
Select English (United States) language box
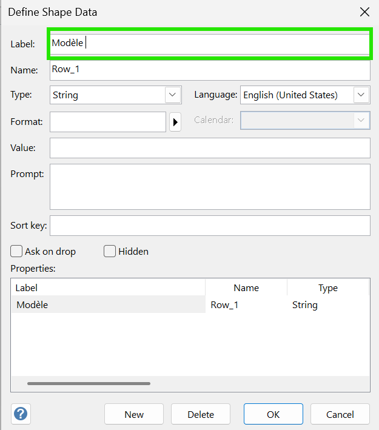[x=305, y=95]
